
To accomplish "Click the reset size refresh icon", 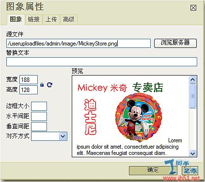I will (x=49, y=85).
